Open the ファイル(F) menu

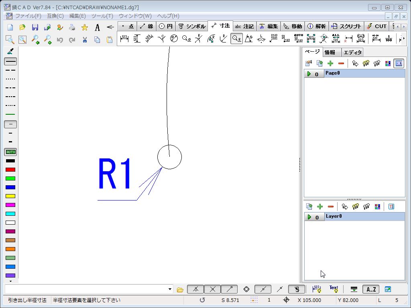pos(28,16)
